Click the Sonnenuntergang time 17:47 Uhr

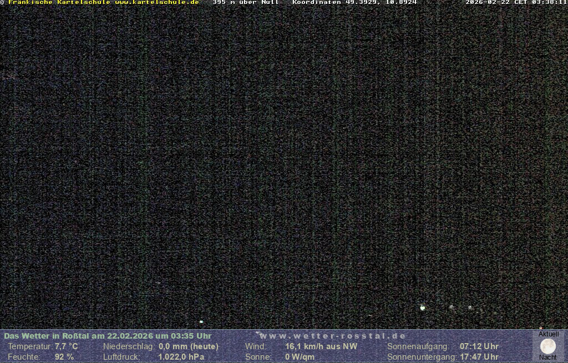[x=479, y=357]
